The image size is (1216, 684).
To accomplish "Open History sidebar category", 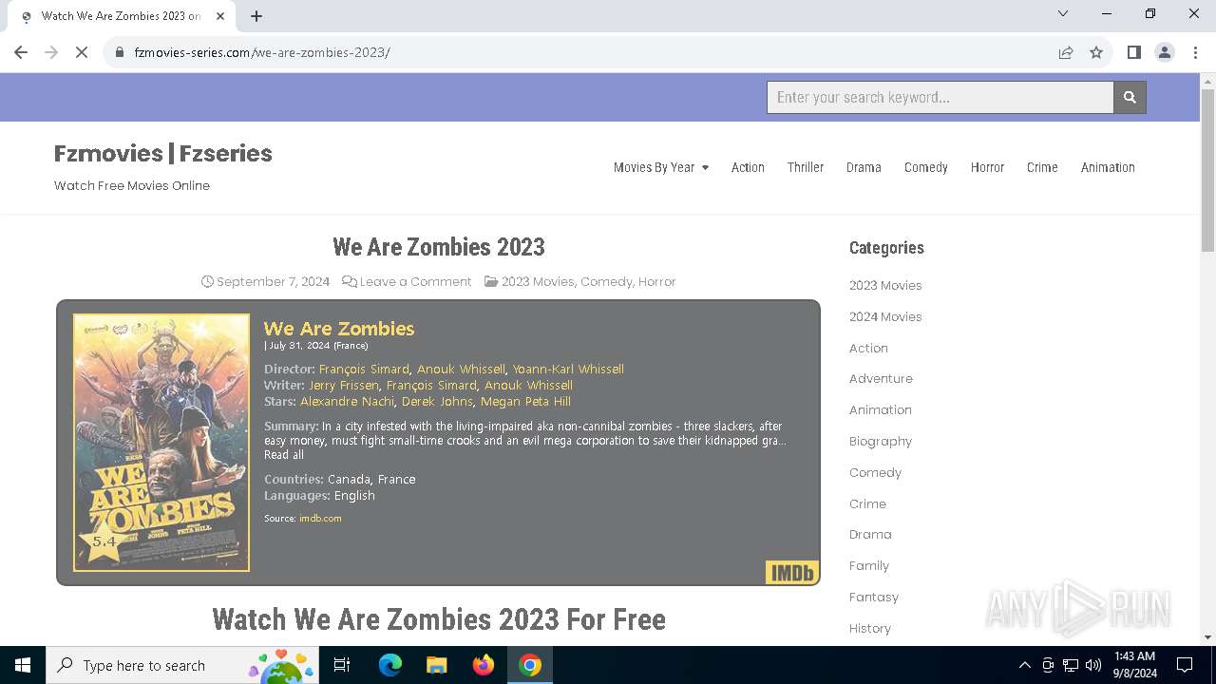I will 870,628.
